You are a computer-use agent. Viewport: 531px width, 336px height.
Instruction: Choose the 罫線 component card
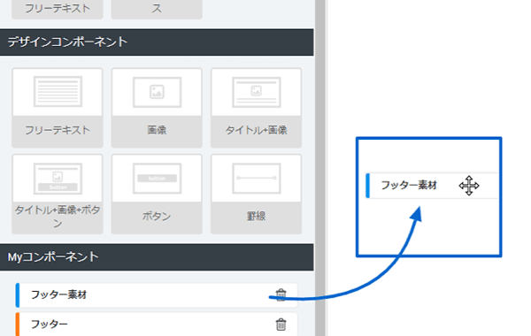pos(256,194)
